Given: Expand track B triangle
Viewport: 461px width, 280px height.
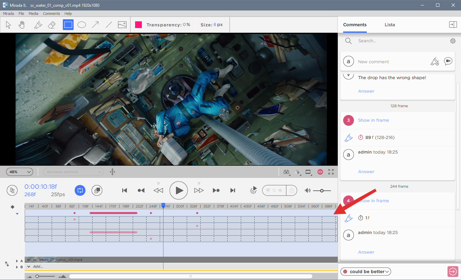Looking at the screenshot, I should coord(17,267).
